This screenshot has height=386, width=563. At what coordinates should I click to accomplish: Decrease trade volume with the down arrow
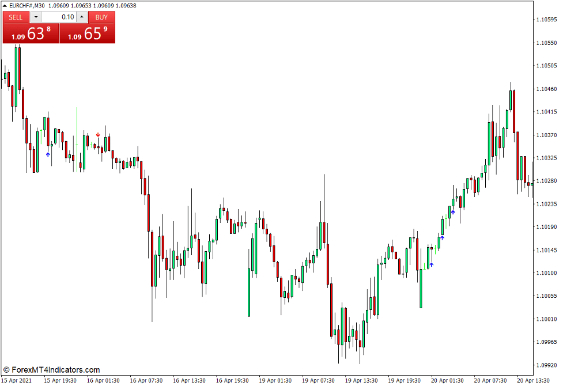tap(36, 17)
